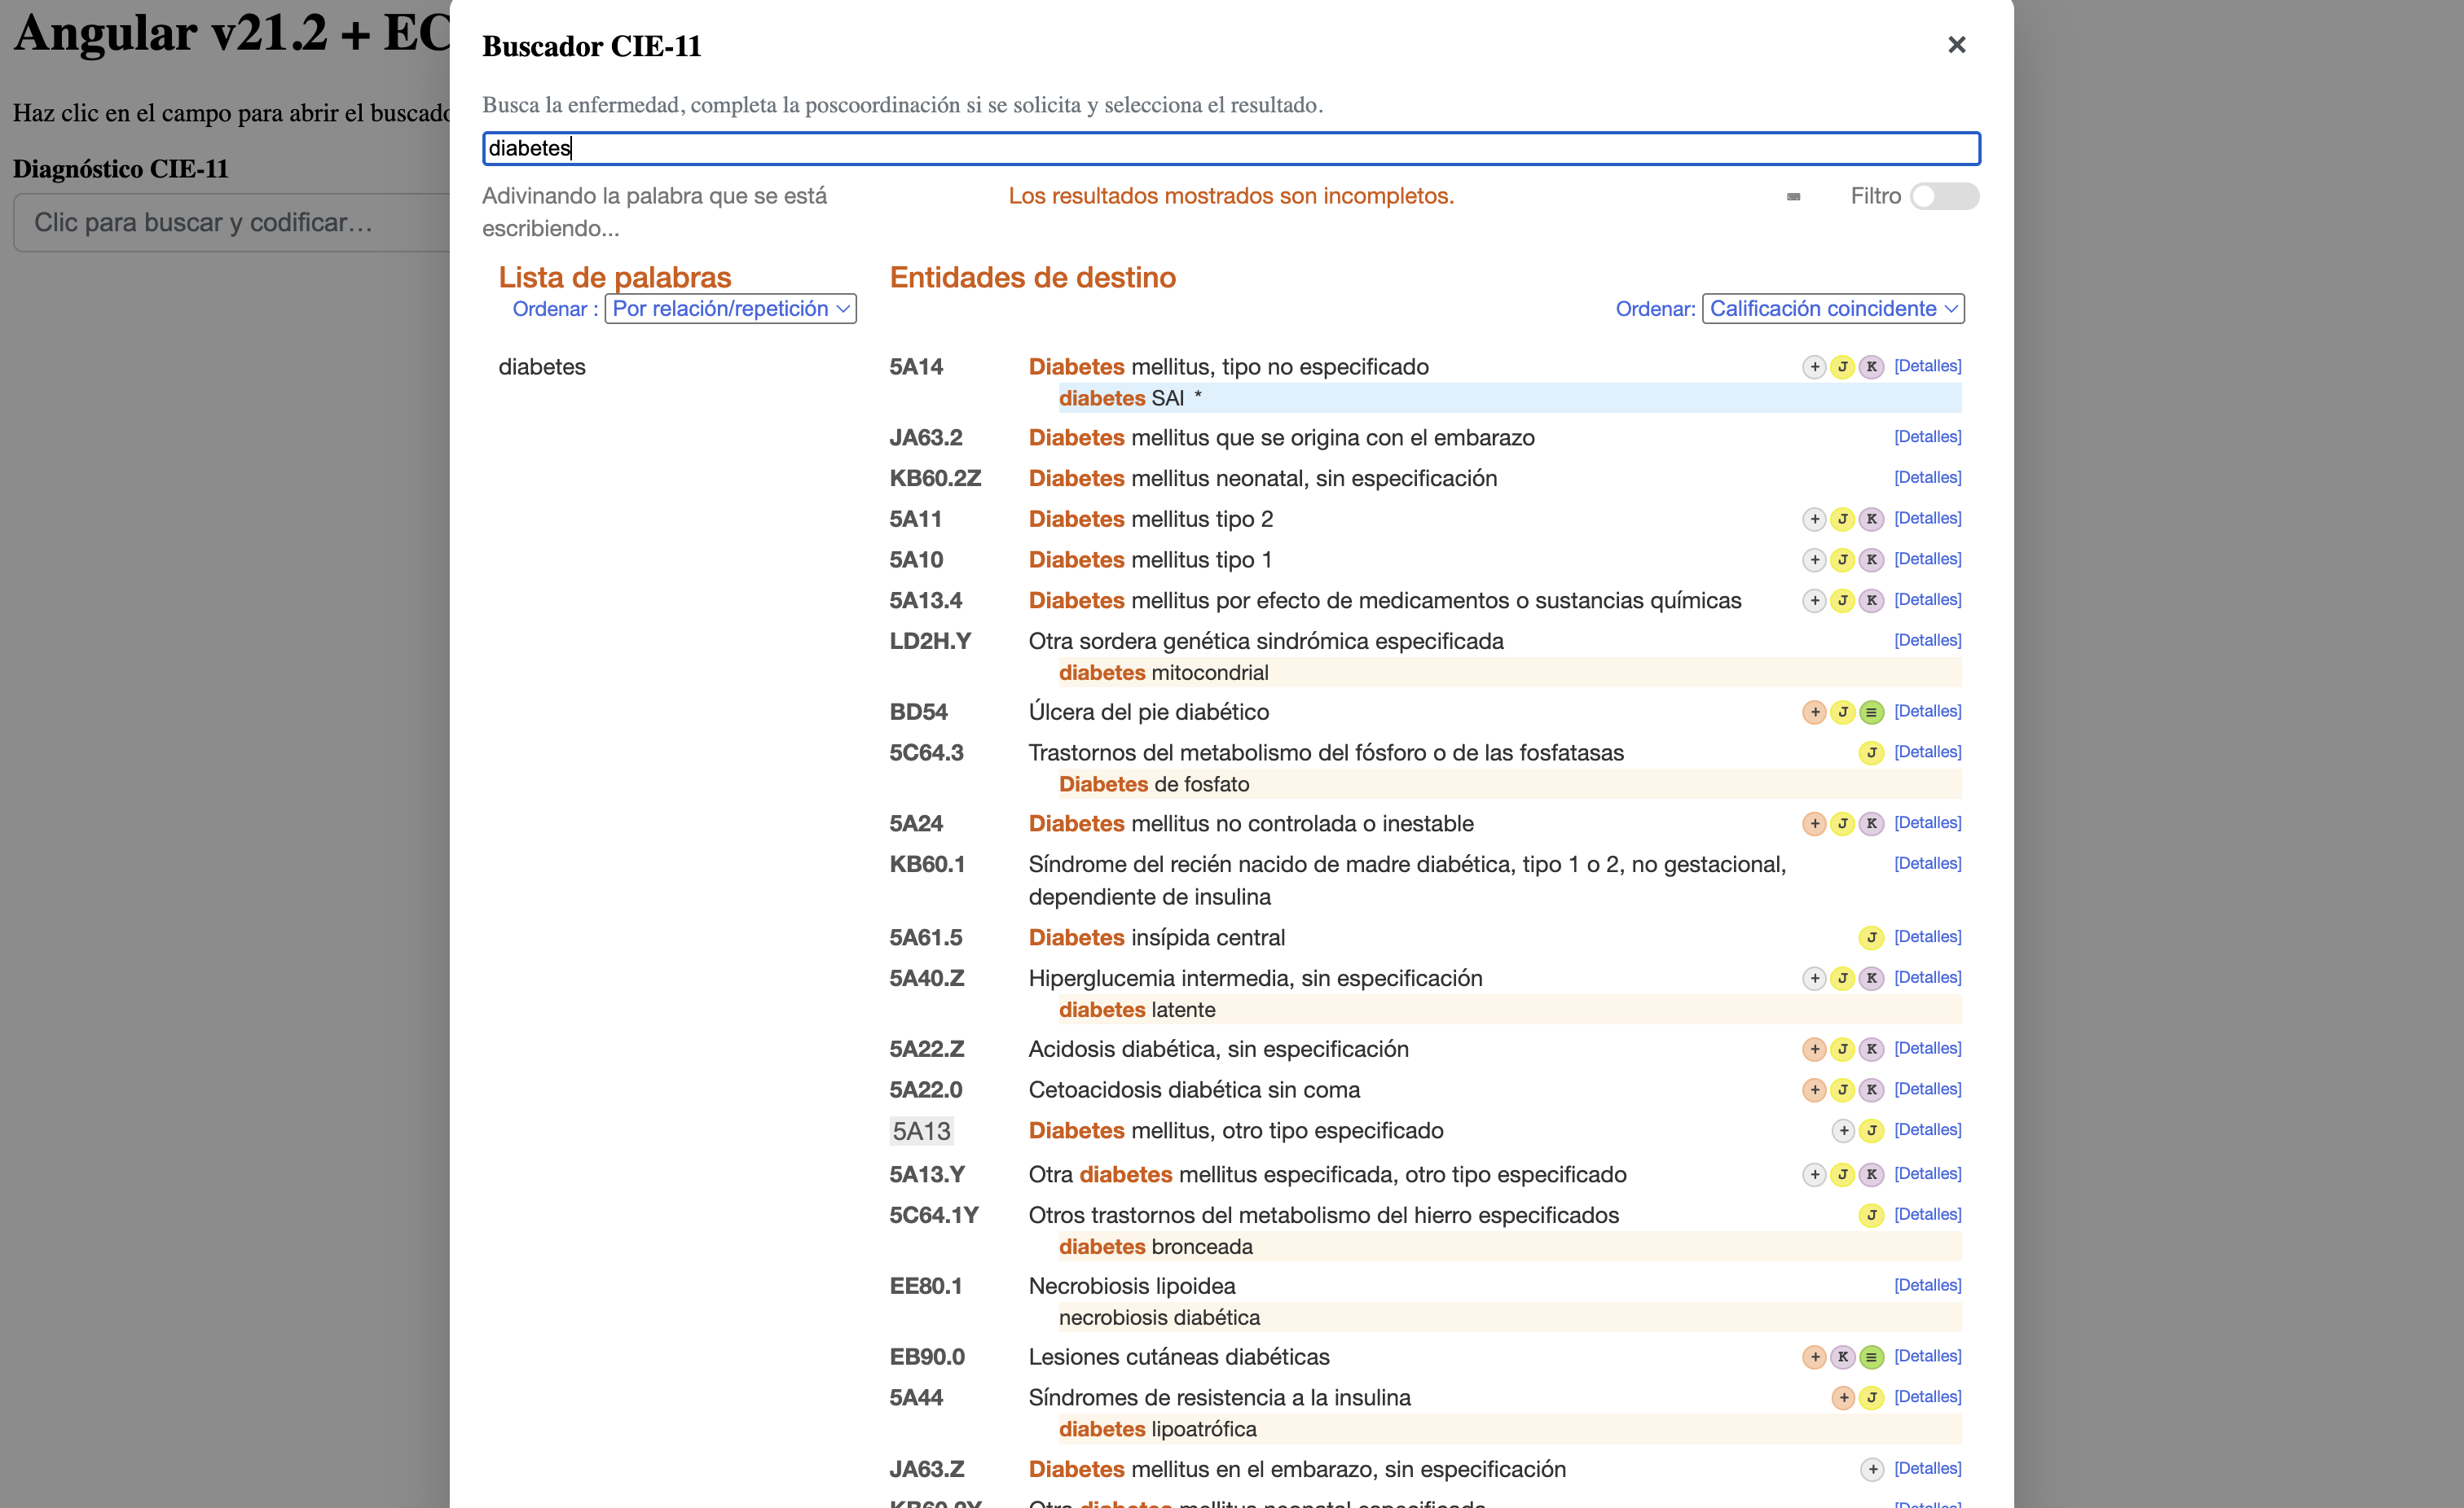The width and height of the screenshot is (2464, 1508).
Task: Click the plus icon on 5A13 row
Action: (x=1843, y=1130)
